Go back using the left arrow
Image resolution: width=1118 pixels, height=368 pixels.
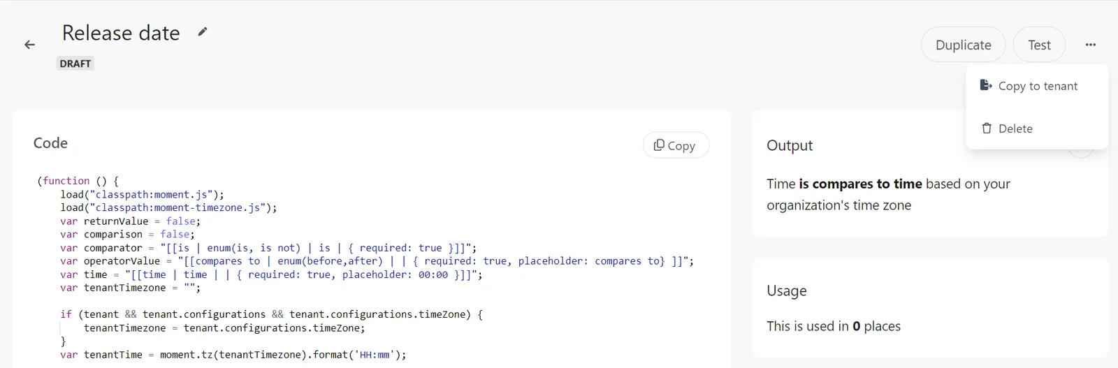tap(29, 45)
